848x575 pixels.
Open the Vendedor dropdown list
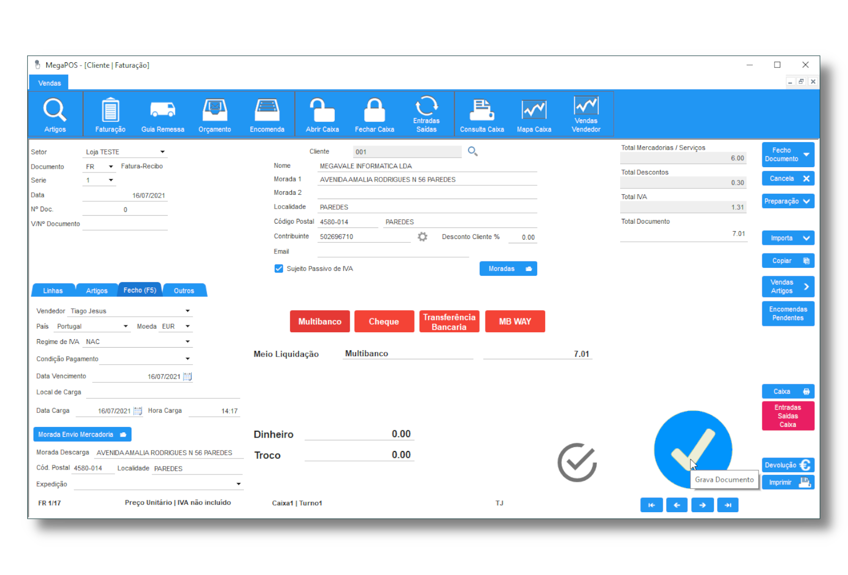click(x=187, y=311)
